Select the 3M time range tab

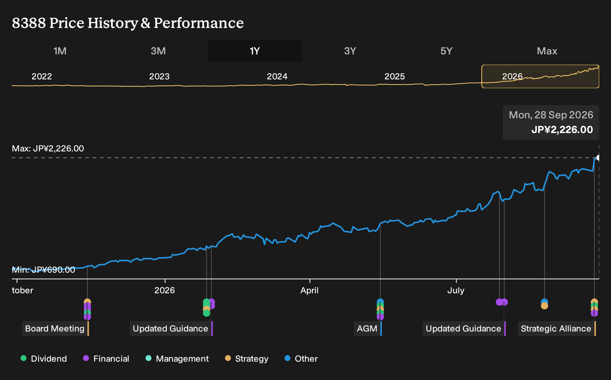(158, 51)
